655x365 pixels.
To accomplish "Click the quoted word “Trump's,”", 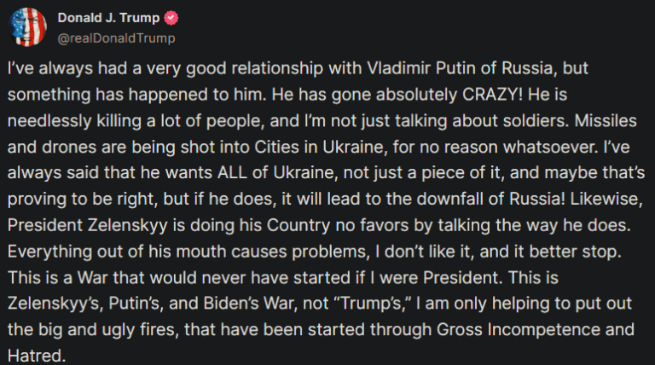I will pyautogui.click(x=373, y=304).
